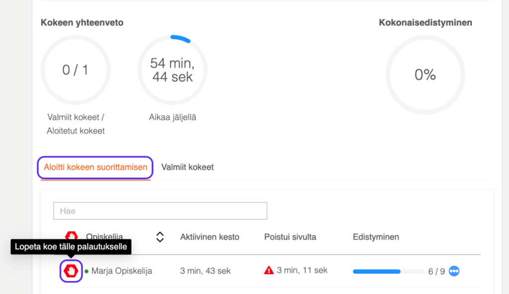
Task: Click the red warning triangle icon
Action: coord(269,271)
